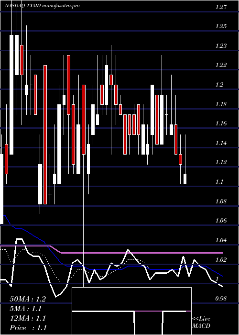Click the 1.25 price axis label
This screenshot has width=239, height=335.
click(221, 26)
